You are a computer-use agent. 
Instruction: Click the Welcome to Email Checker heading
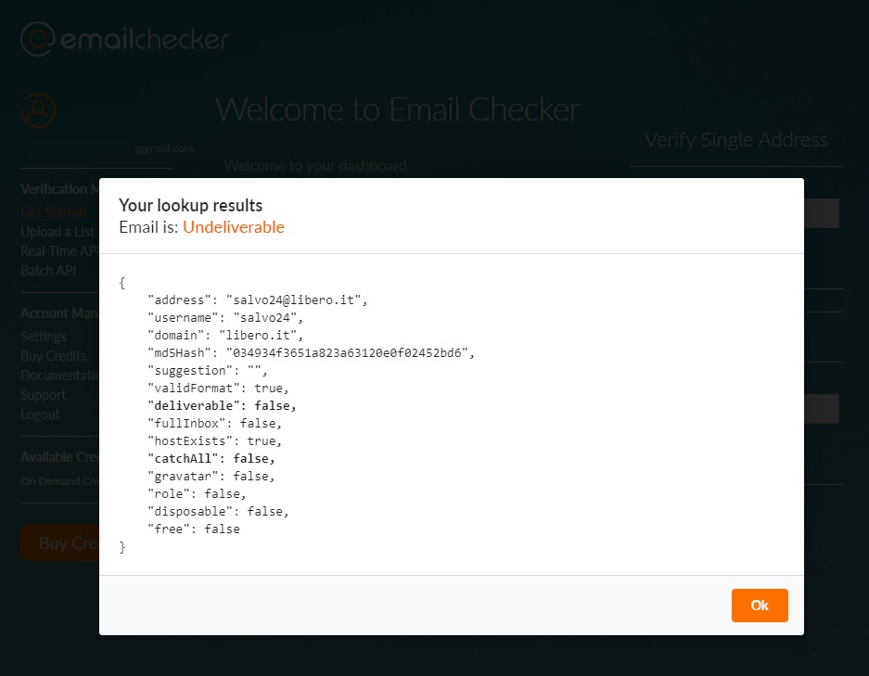(x=397, y=109)
